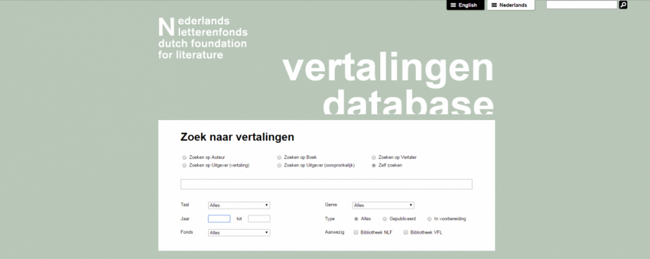Choose Zoeken op Uitgever (vertaling) option
The width and height of the screenshot is (650, 259).
185,166
